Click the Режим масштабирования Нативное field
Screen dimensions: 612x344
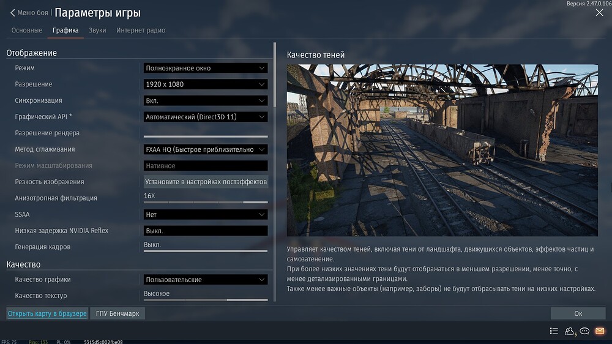206,165
